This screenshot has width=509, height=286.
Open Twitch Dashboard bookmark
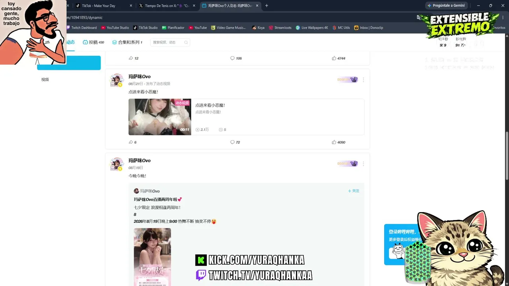[x=82, y=28]
